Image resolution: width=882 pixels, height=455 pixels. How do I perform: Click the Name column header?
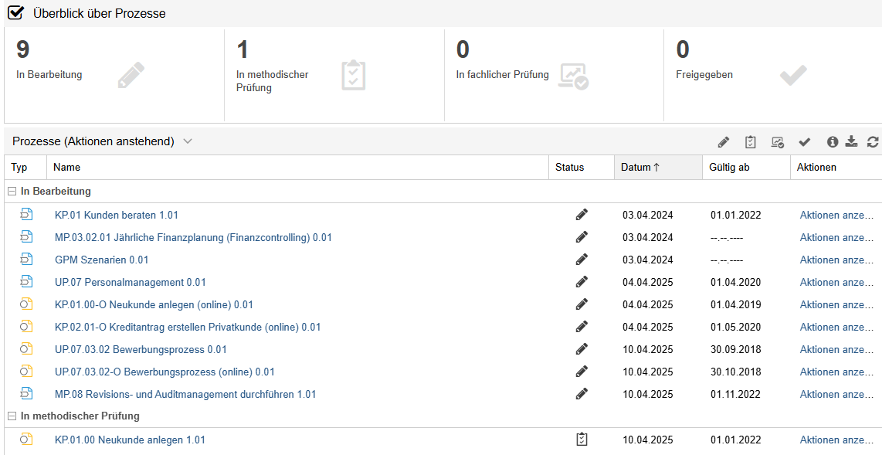(66, 167)
